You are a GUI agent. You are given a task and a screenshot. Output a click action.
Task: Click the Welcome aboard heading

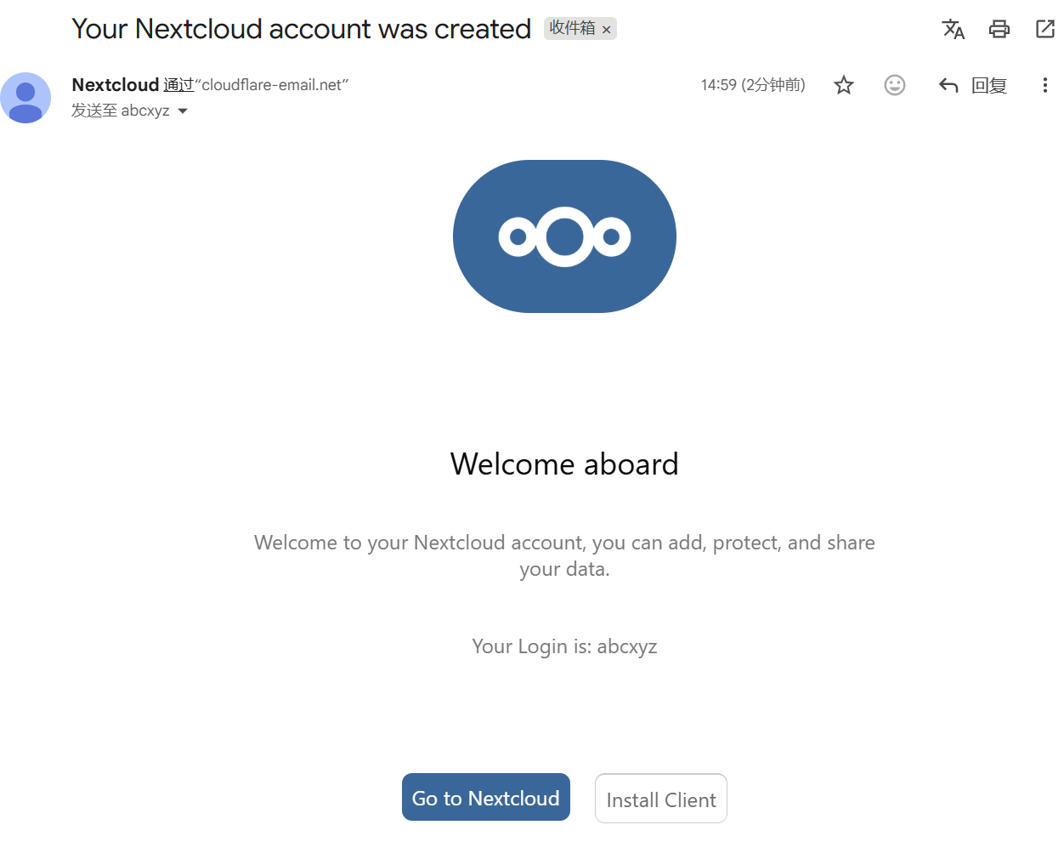[564, 464]
